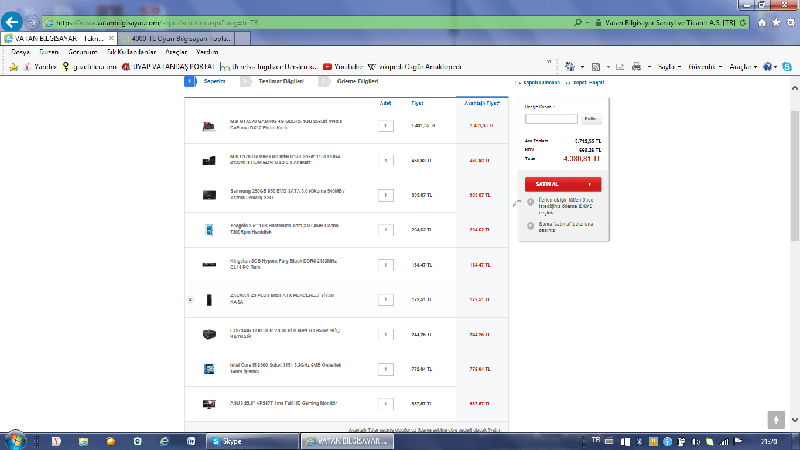Open the Help question mark dropdown

pos(770,67)
